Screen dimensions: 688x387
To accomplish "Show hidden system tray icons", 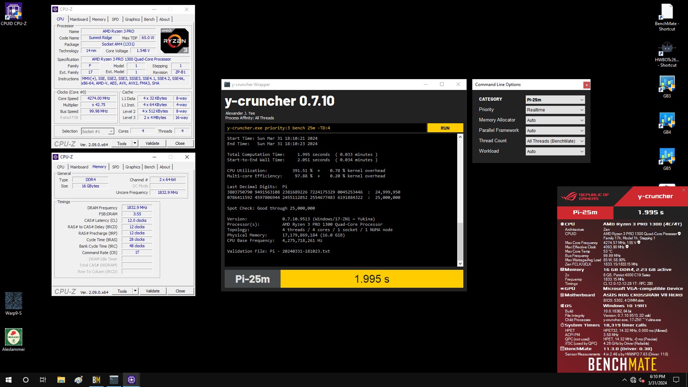I will coord(624,380).
